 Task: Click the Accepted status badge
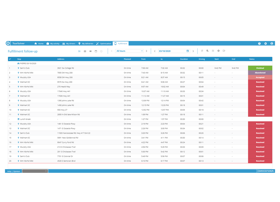(x=260, y=77)
